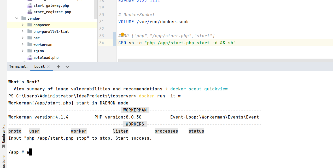Click editor horizontal scrollbar
The image size is (333, 168).
click(x=225, y=60)
